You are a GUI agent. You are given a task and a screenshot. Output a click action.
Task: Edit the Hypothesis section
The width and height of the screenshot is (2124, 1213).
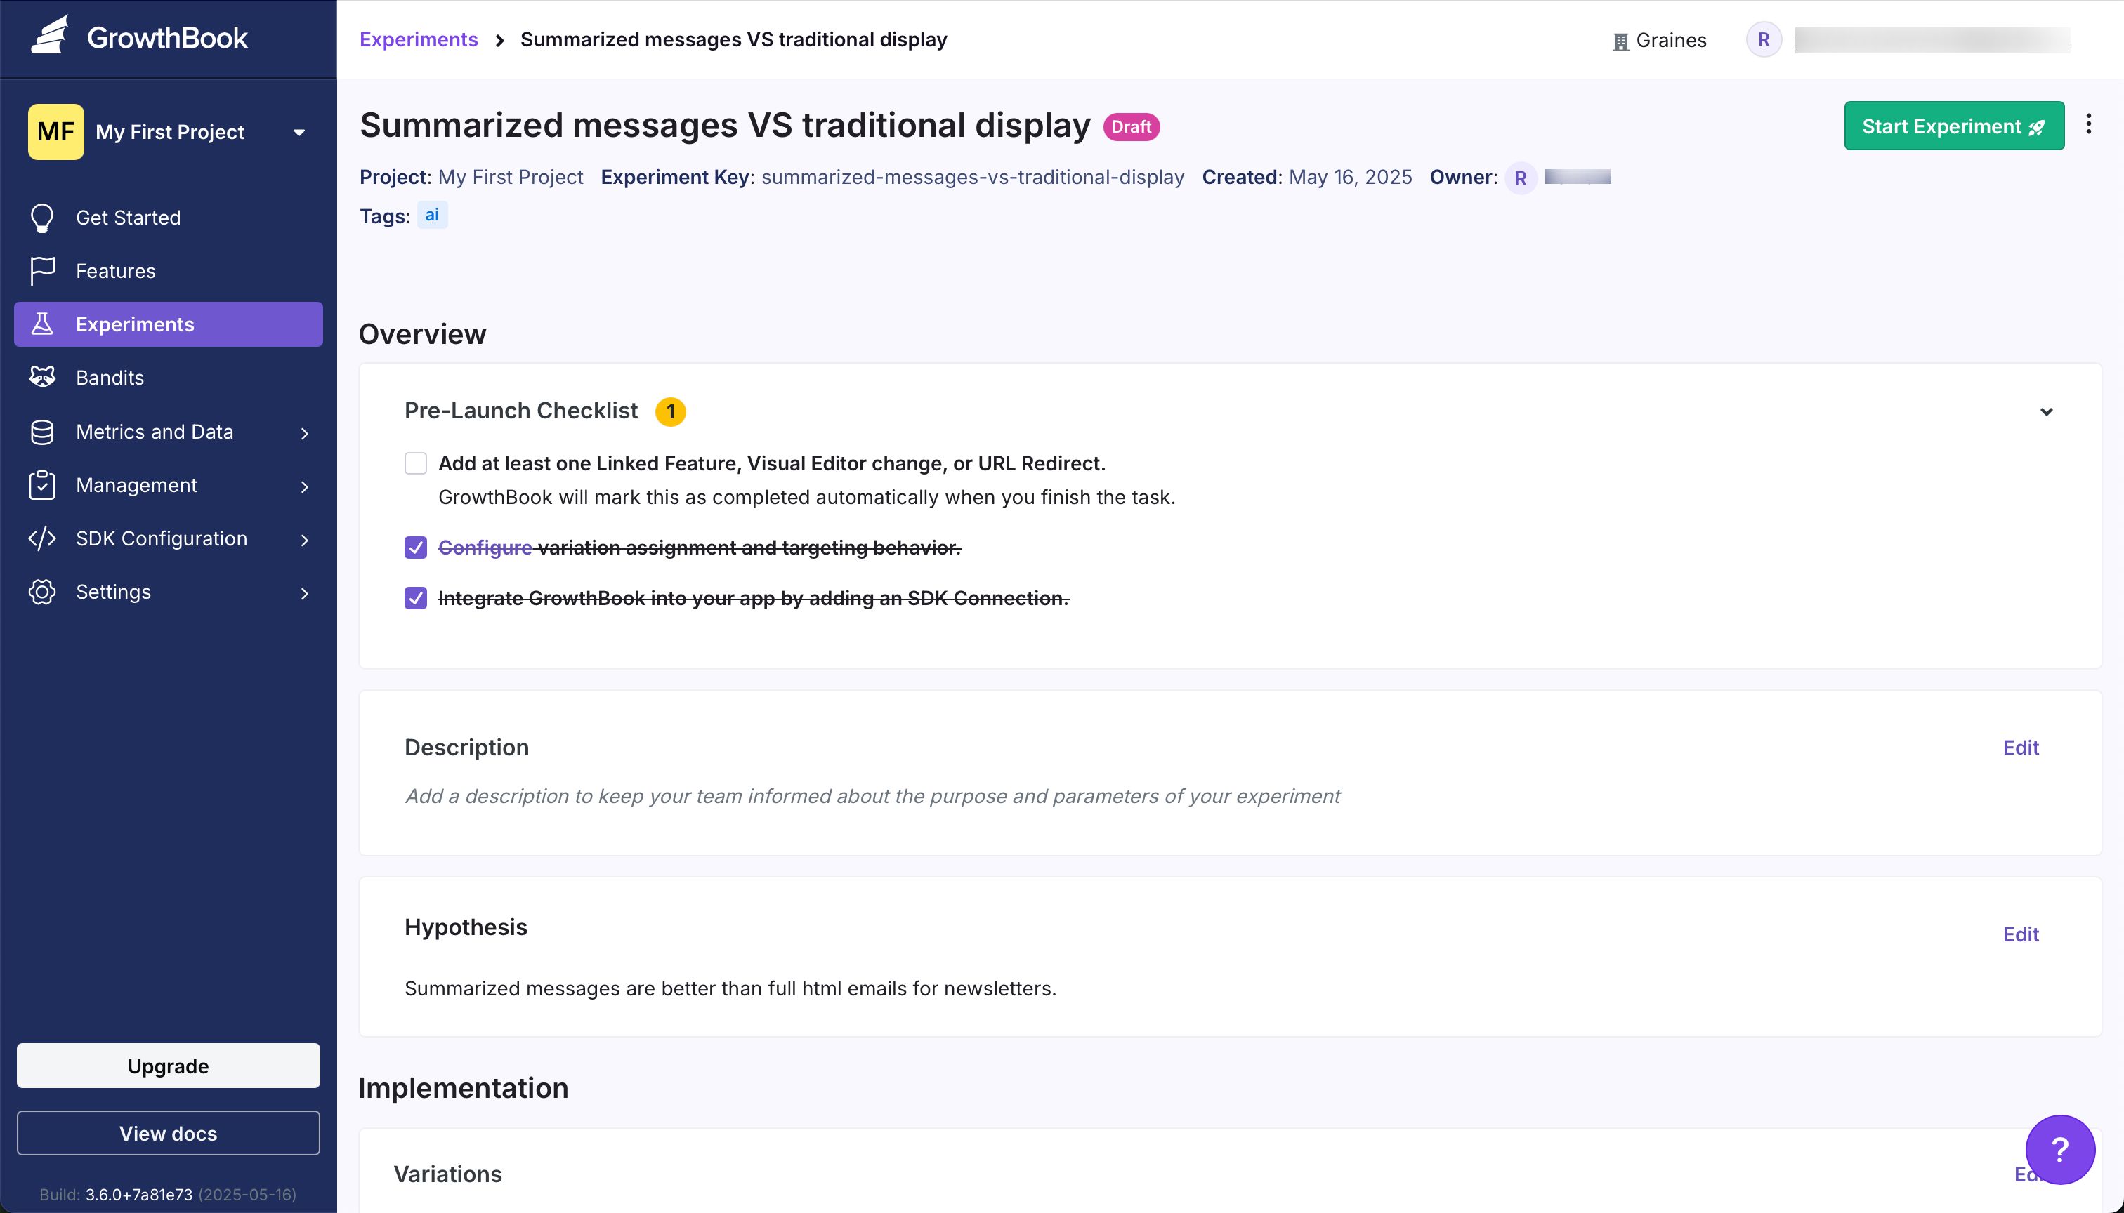click(2021, 934)
